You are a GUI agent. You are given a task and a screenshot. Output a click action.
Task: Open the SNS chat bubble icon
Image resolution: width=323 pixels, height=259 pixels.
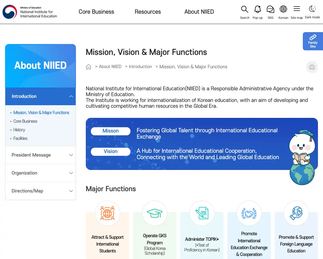(x=271, y=9)
